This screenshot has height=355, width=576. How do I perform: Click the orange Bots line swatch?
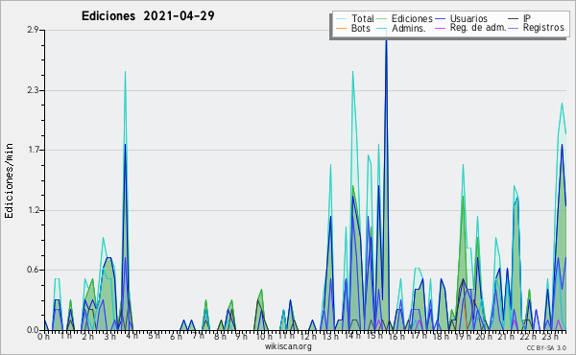341,28
